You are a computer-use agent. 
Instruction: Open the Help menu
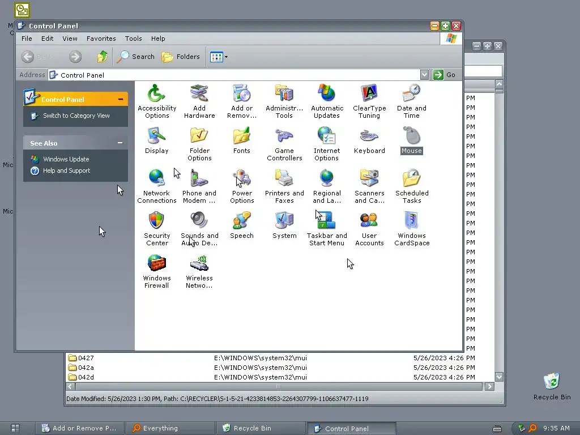[158, 39]
